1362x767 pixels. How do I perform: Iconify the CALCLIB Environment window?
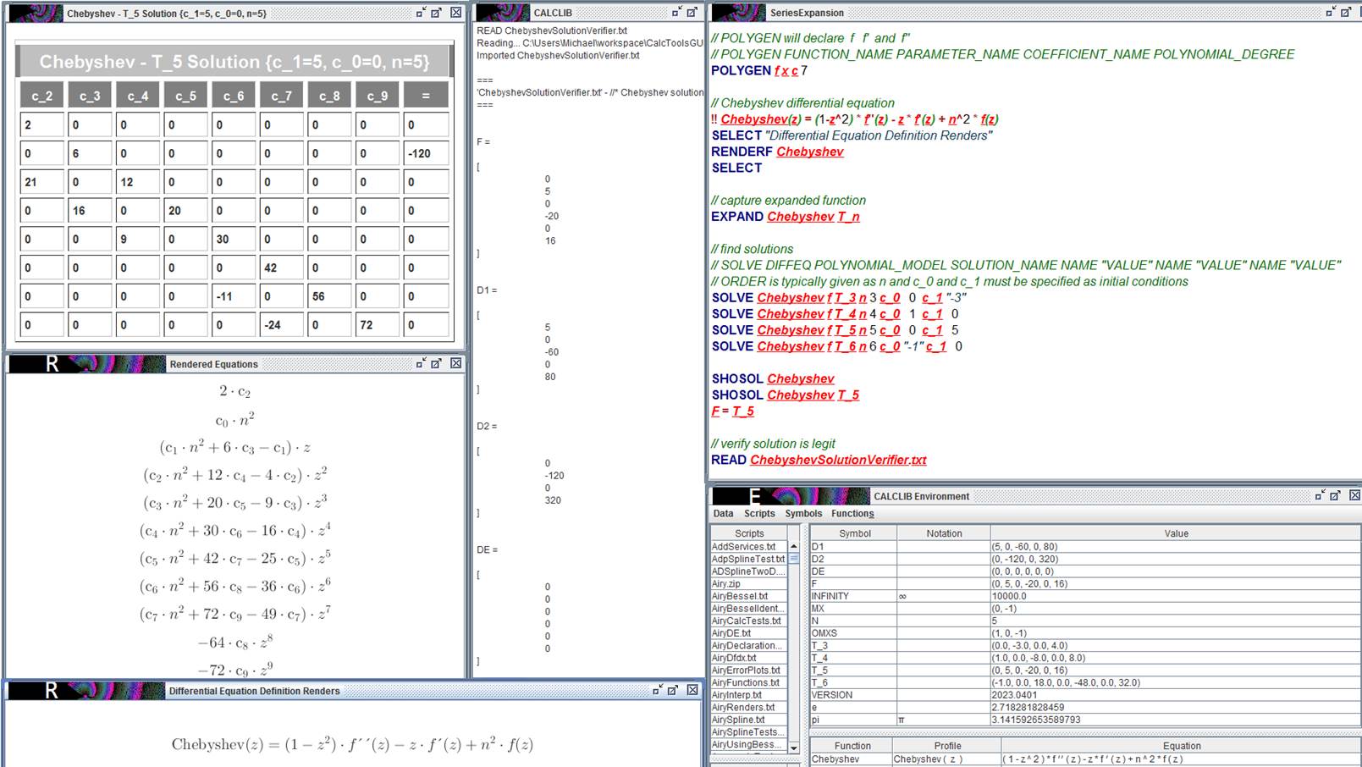coord(1320,495)
